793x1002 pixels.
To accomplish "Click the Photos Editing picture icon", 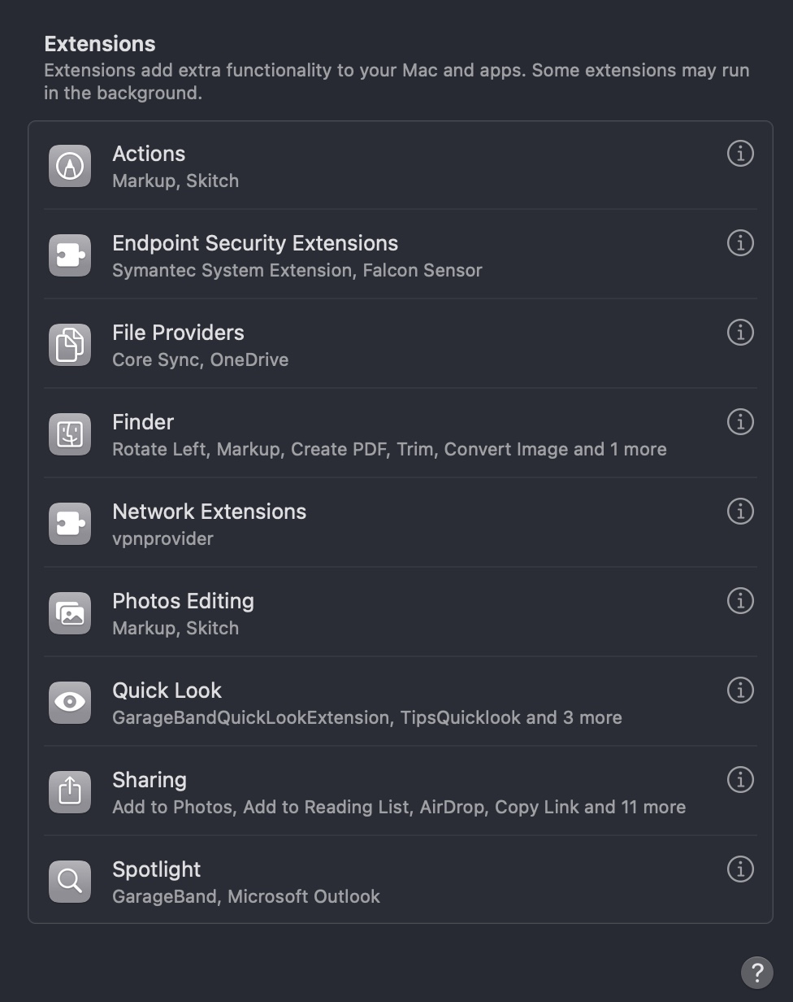I will [70, 613].
